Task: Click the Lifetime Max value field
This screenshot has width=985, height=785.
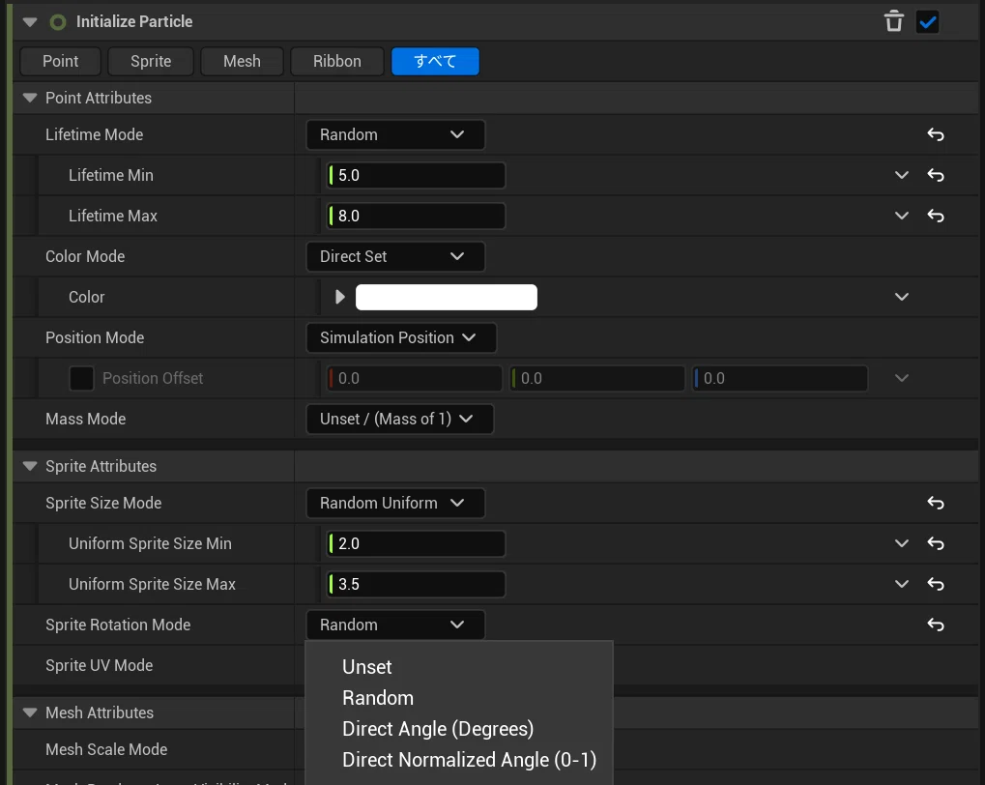Action: pos(416,217)
